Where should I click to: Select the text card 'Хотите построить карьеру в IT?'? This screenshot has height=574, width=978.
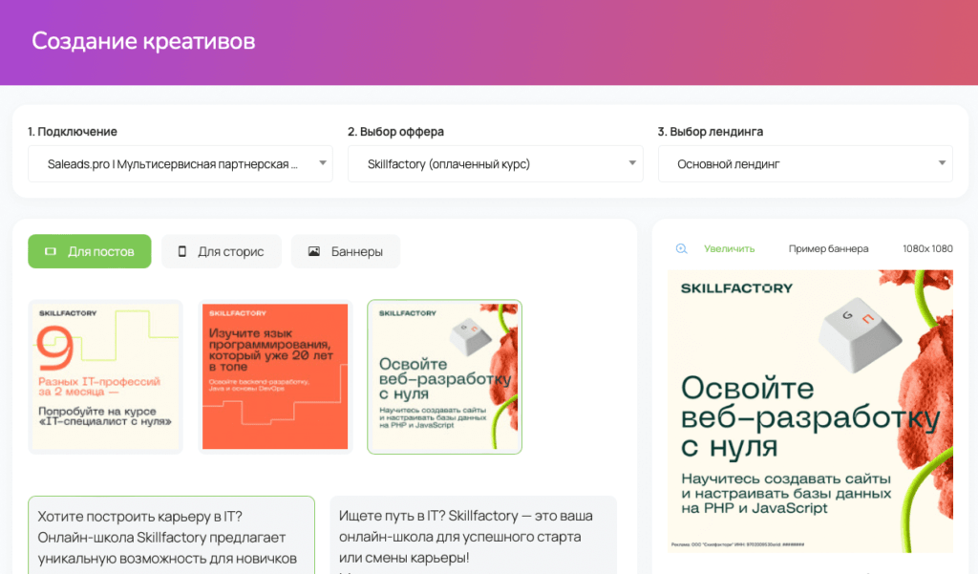172,535
